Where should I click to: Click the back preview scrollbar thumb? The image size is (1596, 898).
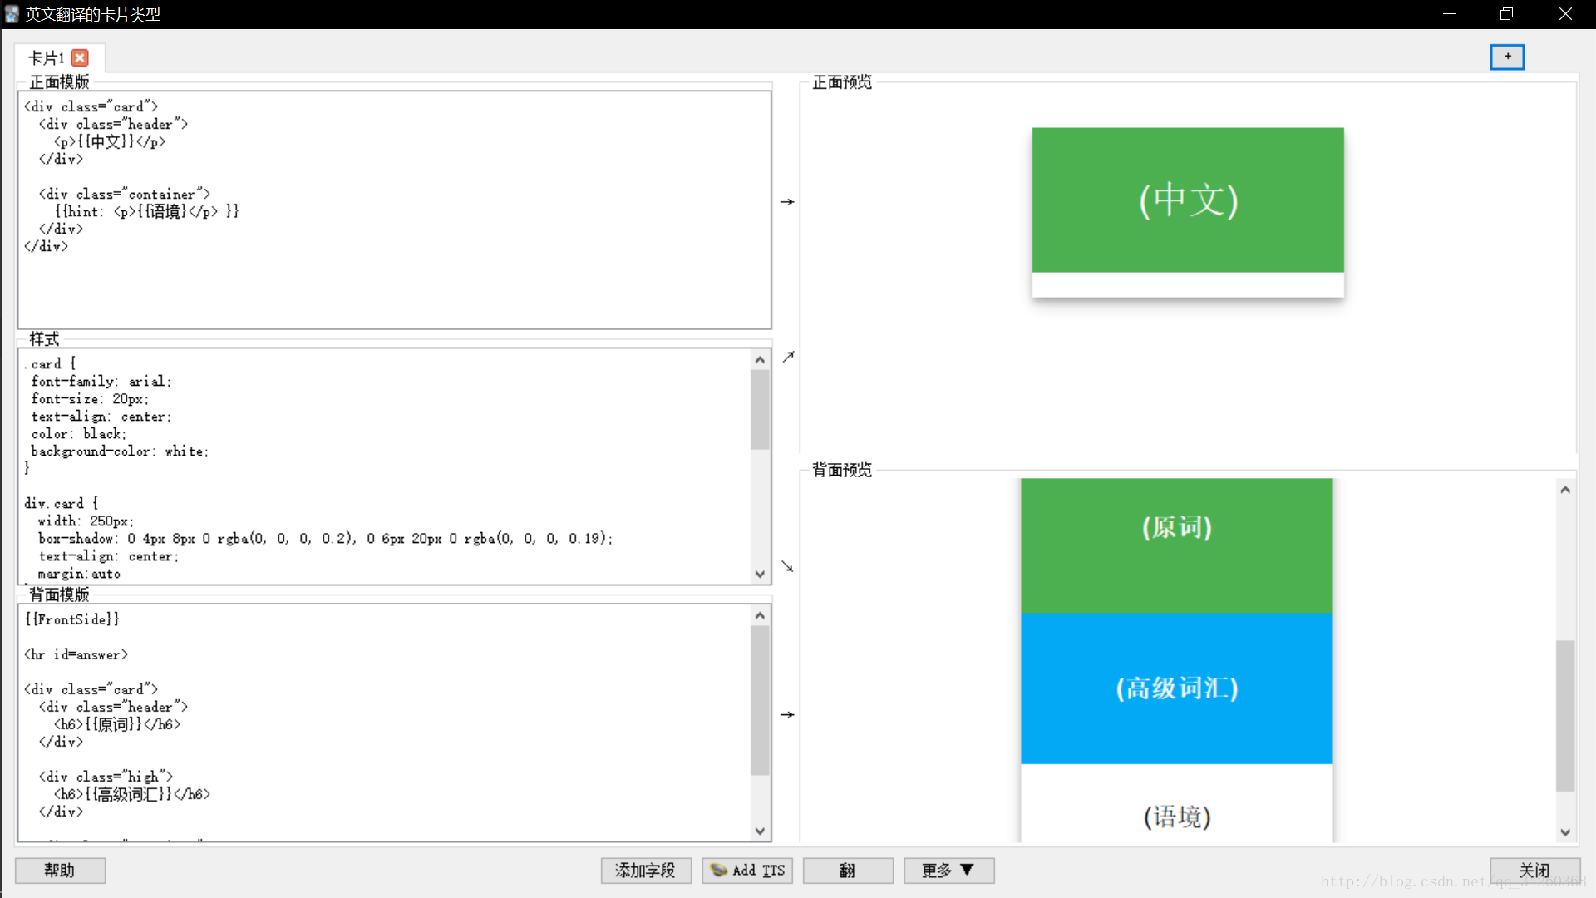(1565, 715)
